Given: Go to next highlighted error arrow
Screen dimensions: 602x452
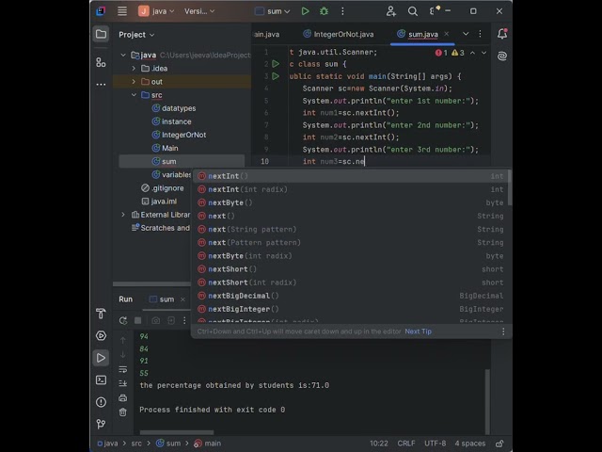Looking at the screenshot, I should coord(483,53).
